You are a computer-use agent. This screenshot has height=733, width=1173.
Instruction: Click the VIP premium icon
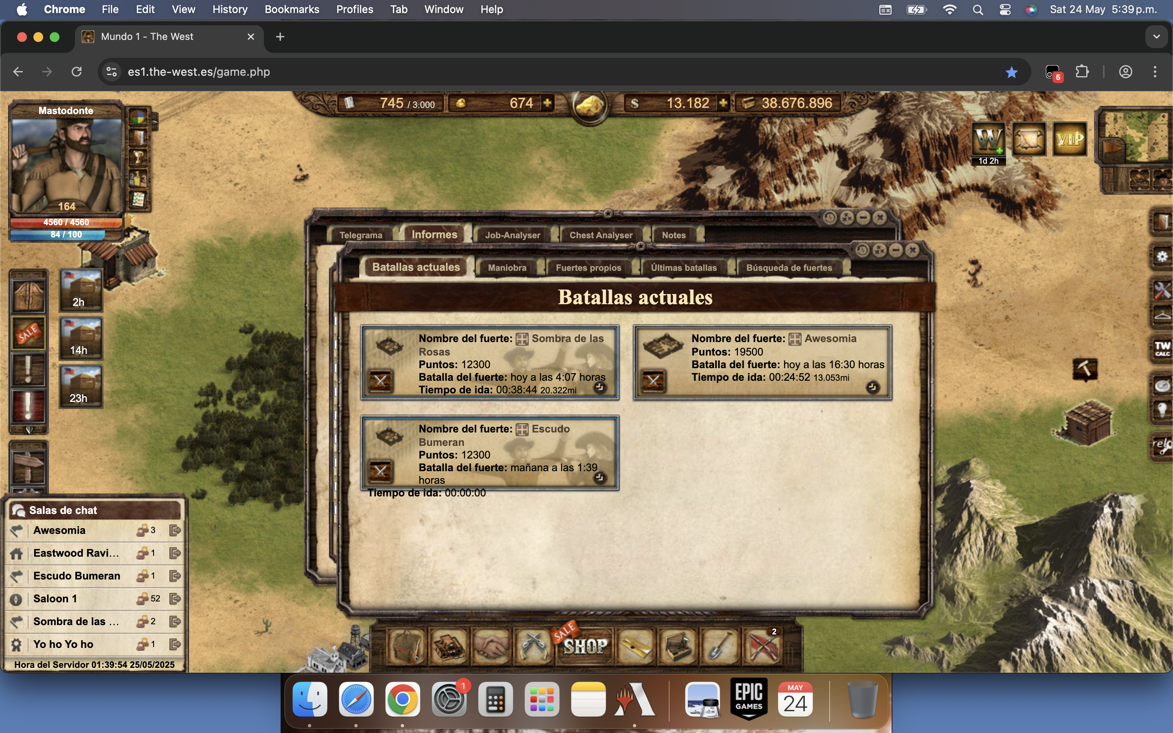click(x=1070, y=140)
